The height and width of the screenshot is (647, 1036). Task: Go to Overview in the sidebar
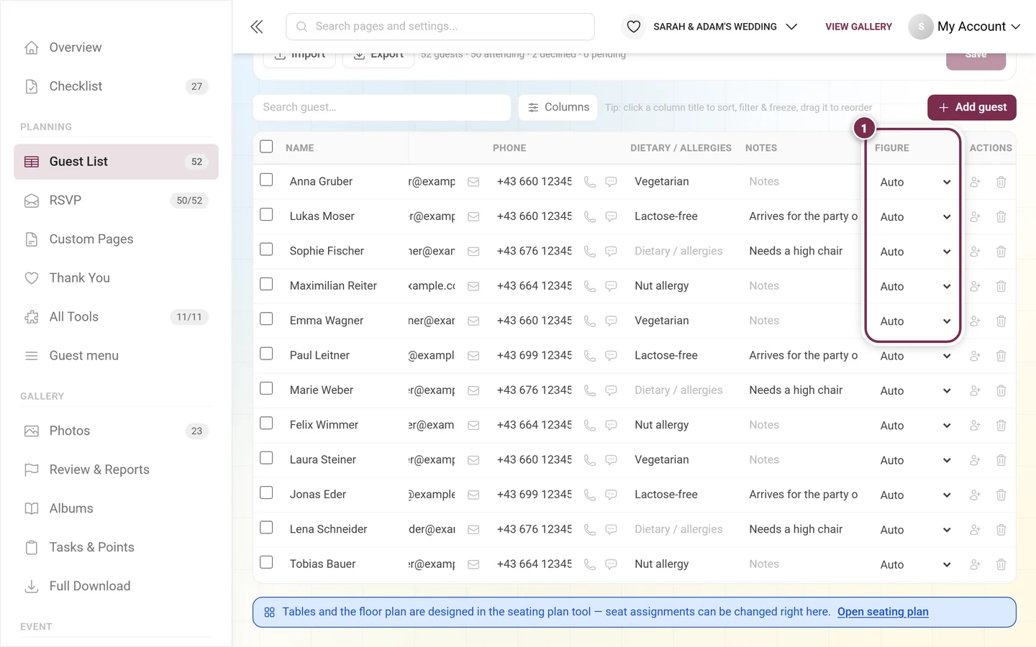click(116, 47)
